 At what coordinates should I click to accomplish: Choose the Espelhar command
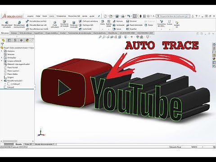131,29
